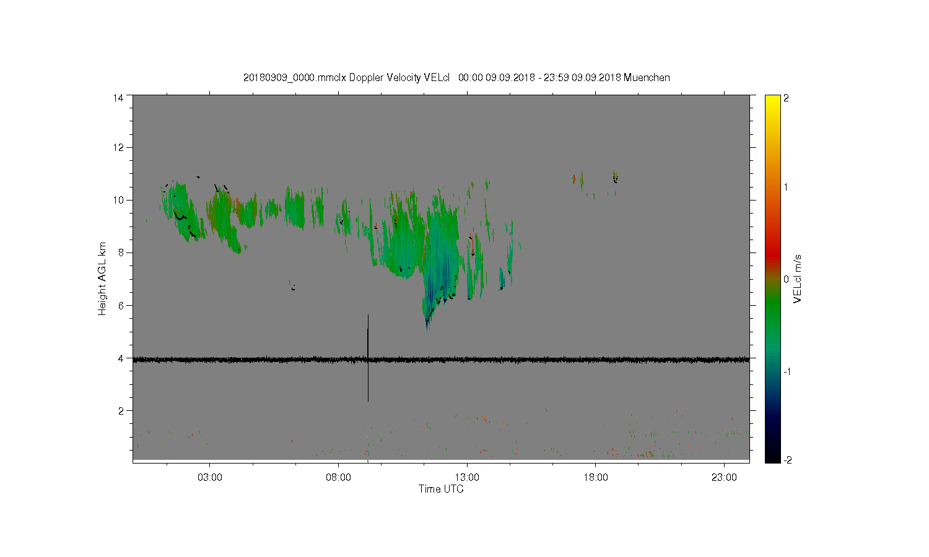Click the 8 km height tick label

(x=121, y=253)
